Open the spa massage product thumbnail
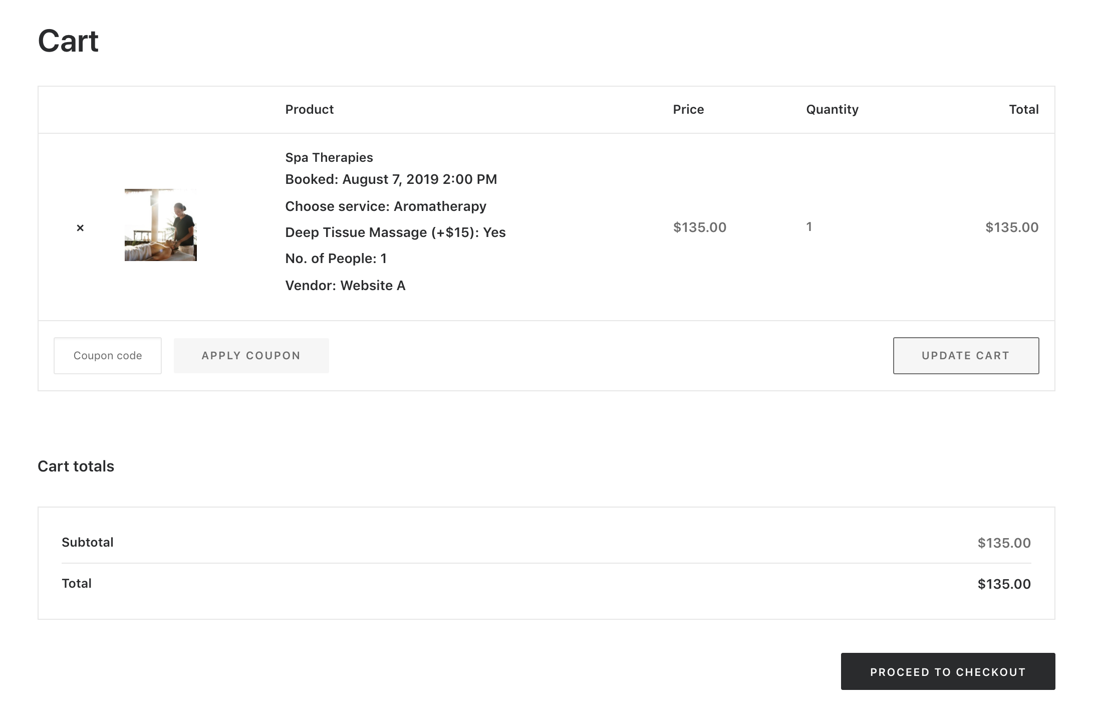Viewport: 1093px width, 720px height. (160, 225)
